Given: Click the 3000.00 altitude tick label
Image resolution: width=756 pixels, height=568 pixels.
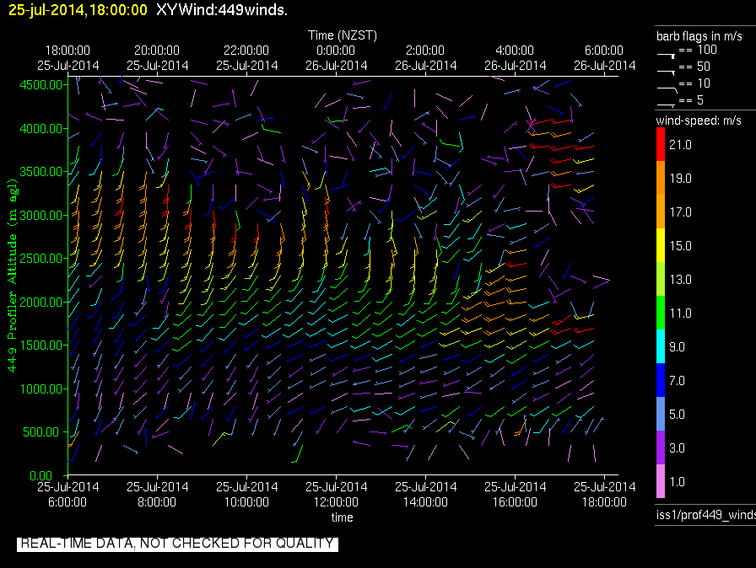Looking at the screenshot, I should pos(41,215).
